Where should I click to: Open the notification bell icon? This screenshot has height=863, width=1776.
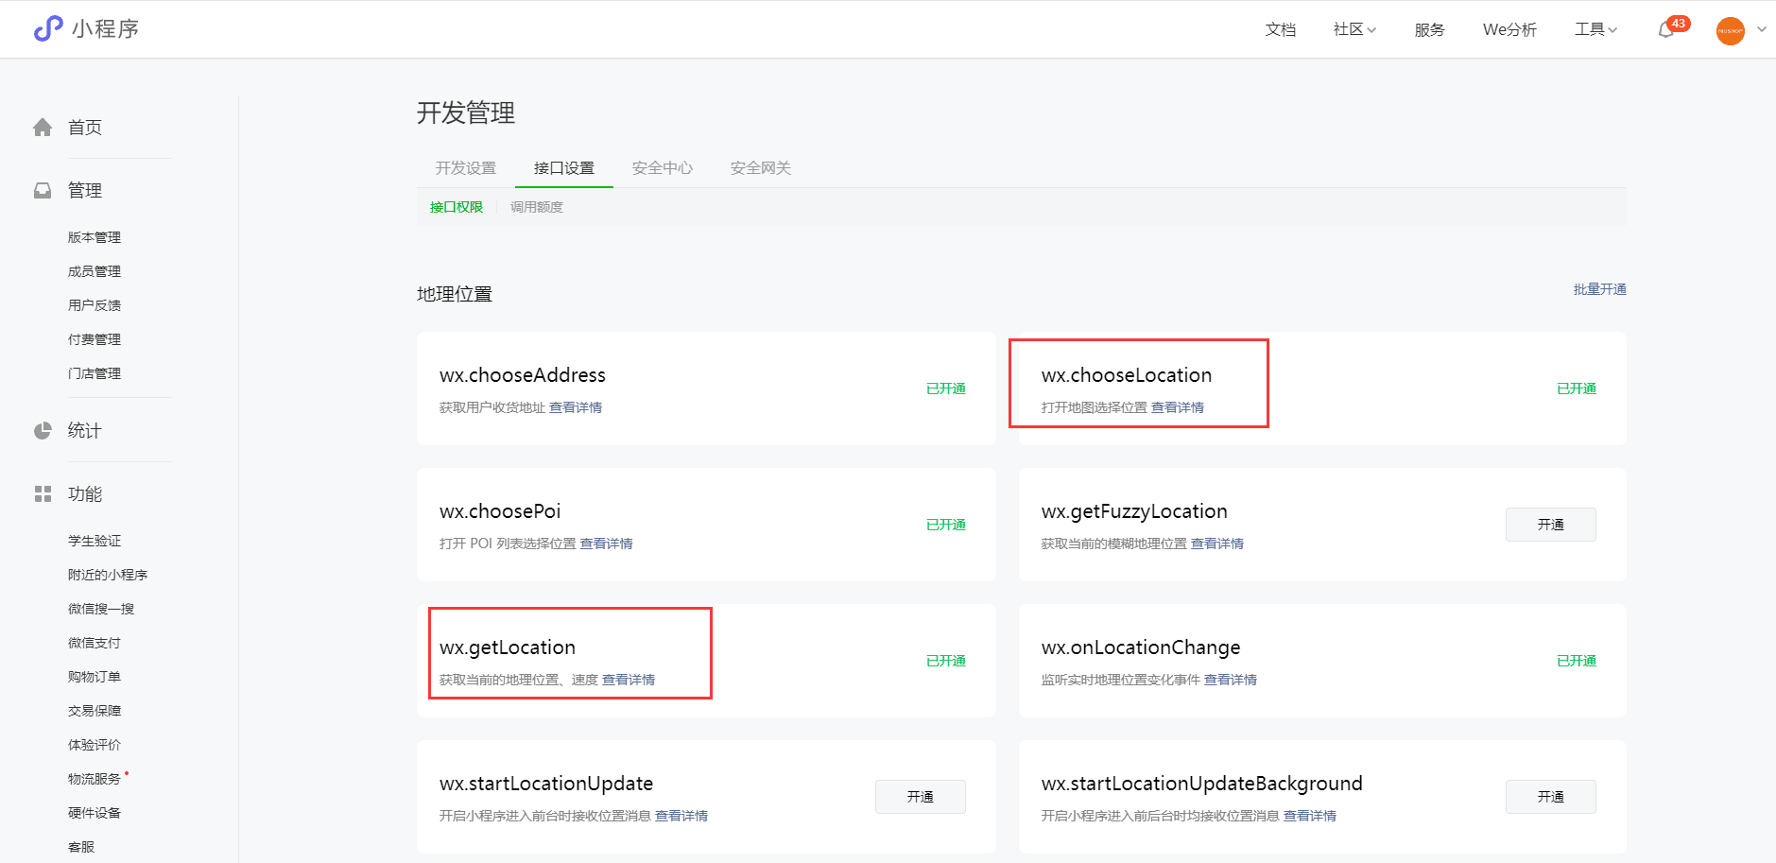(x=1666, y=30)
